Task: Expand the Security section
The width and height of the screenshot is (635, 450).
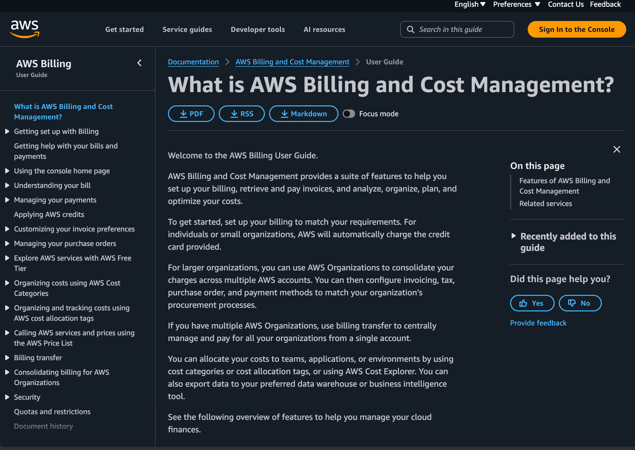Action: point(7,397)
